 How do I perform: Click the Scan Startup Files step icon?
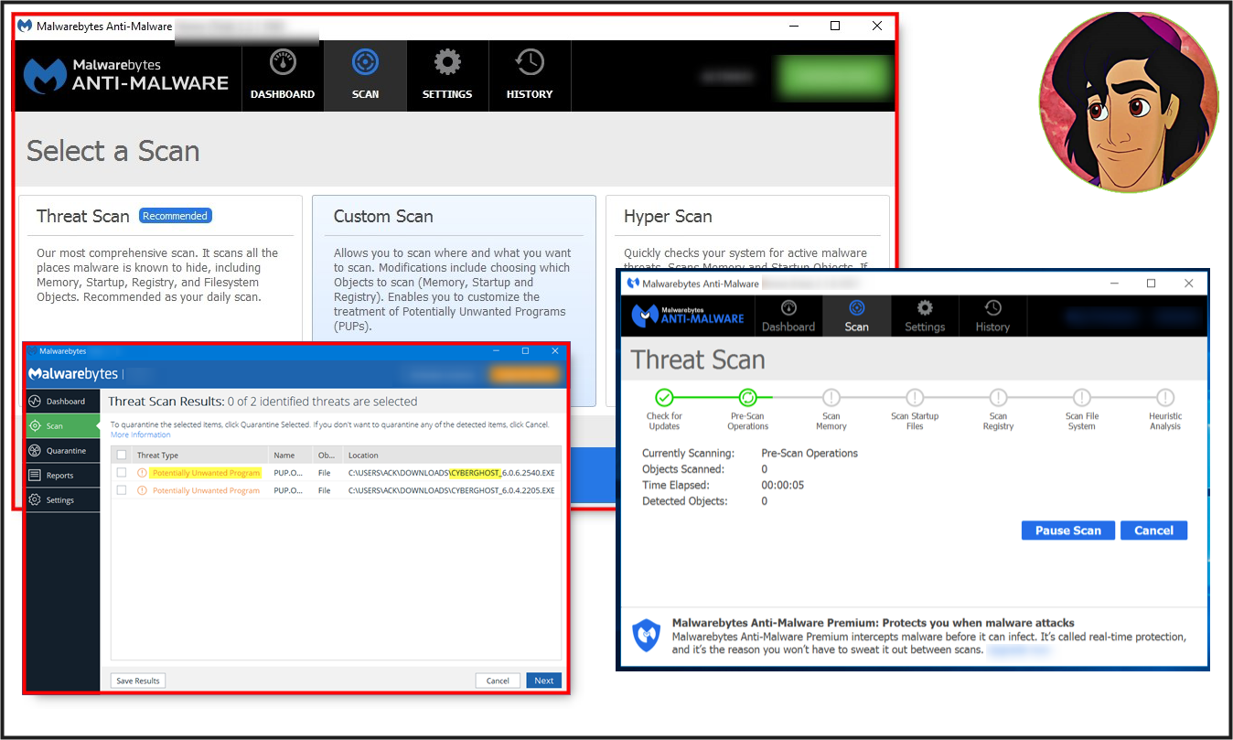pyautogui.click(x=915, y=397)
